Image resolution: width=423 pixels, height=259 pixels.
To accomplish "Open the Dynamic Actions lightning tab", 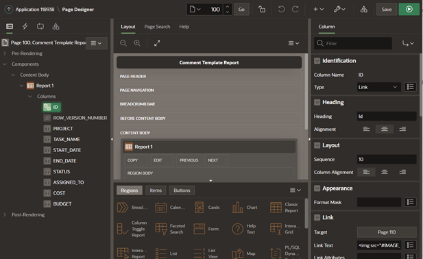I will [25, 26].
